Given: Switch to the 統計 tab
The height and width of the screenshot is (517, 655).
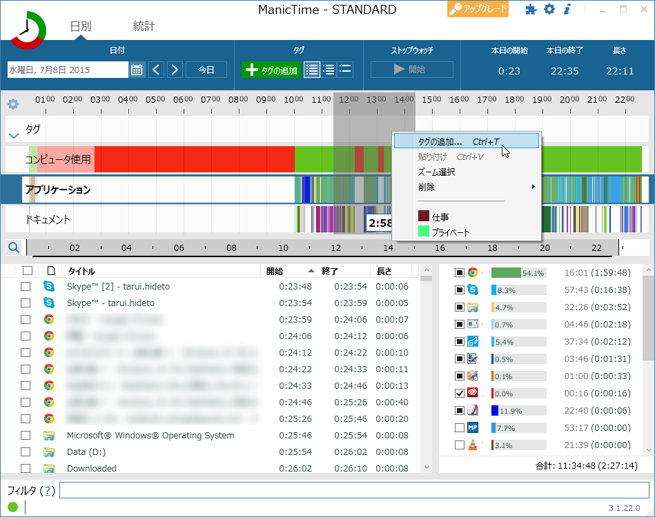Looking at the screenshot, I should point(144,26).
